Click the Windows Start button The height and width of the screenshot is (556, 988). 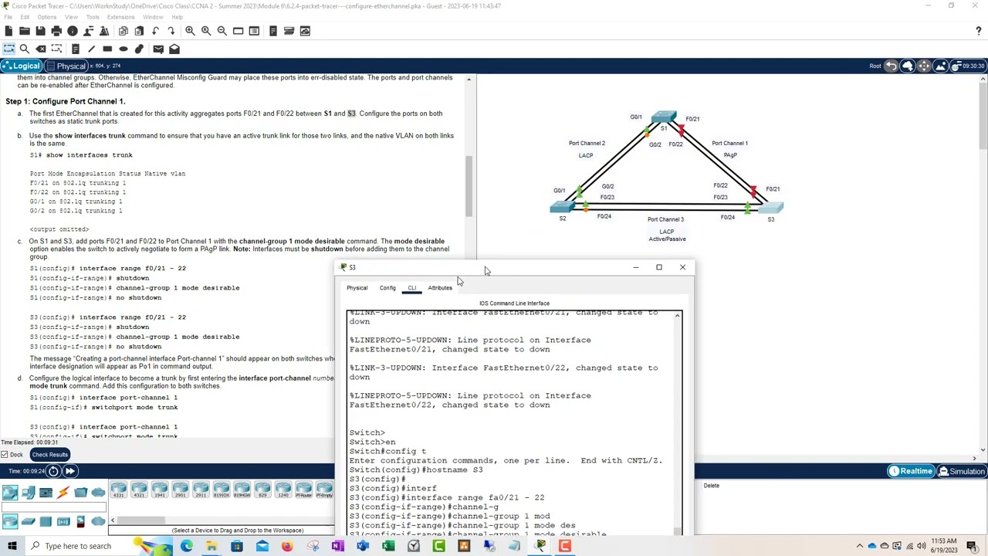[x=11, y=546]
